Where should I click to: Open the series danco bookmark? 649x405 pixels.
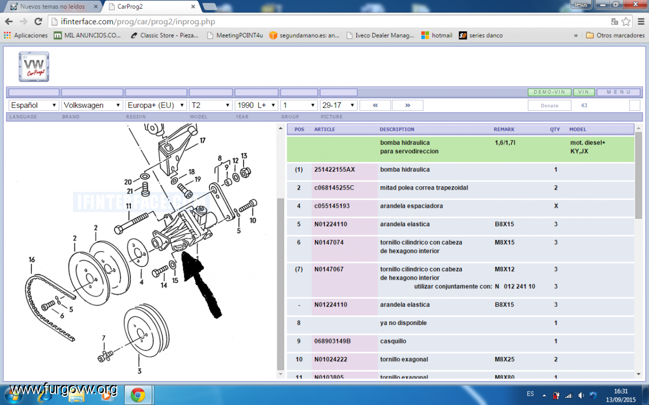(x=481, y=35)
